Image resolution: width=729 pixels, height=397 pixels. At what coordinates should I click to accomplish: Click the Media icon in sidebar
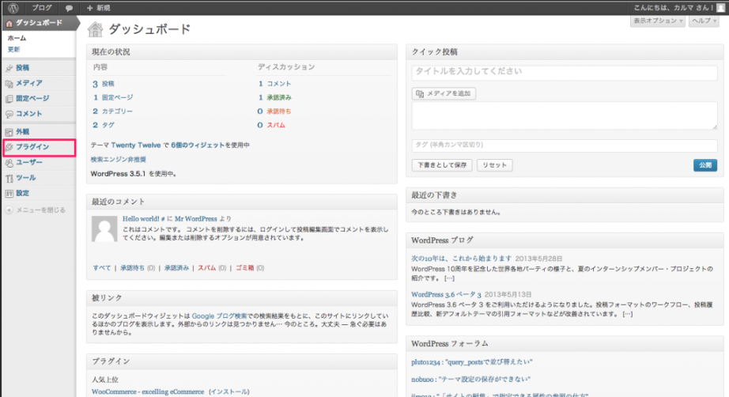9,84
